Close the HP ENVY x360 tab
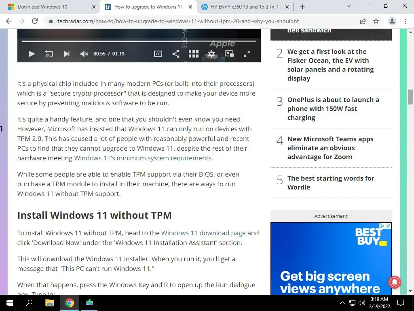 coord(287,7)
